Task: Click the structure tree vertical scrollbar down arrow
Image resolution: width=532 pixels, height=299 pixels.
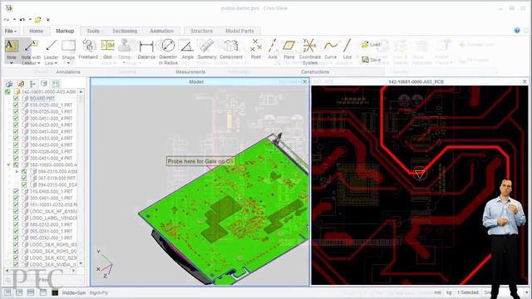Action: (81, 263)
